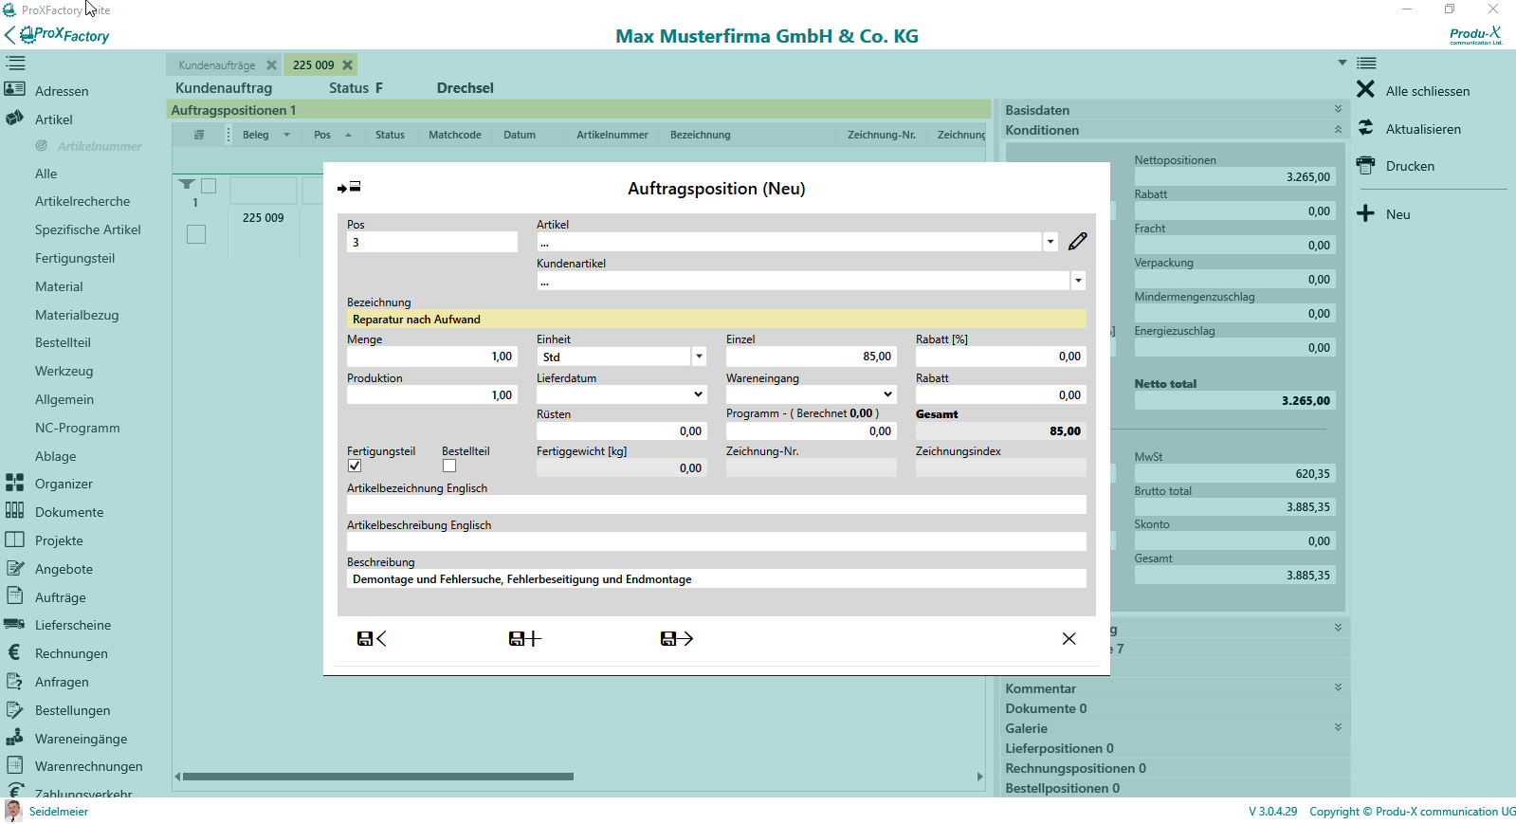The height and width of the screenshot is (824, 1516).
Task: Click the save and next position icon
Action: tap(677, 639)
